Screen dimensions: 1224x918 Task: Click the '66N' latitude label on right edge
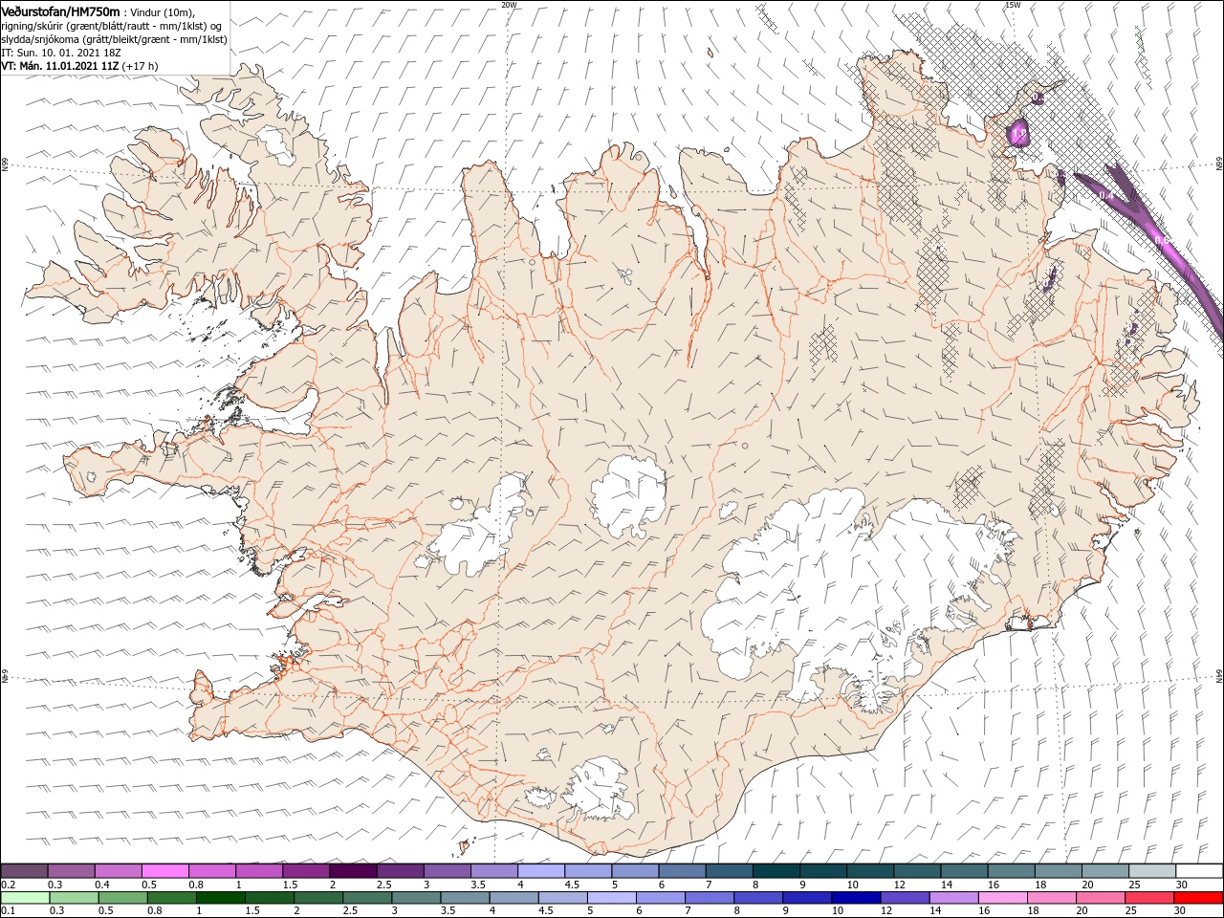1219,164
